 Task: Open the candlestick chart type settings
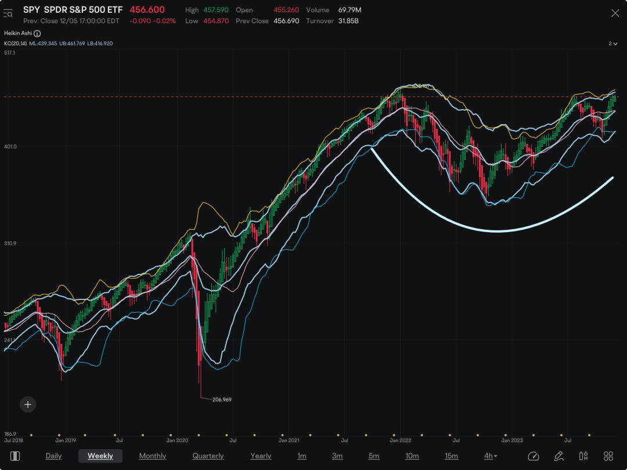[583, 456]
